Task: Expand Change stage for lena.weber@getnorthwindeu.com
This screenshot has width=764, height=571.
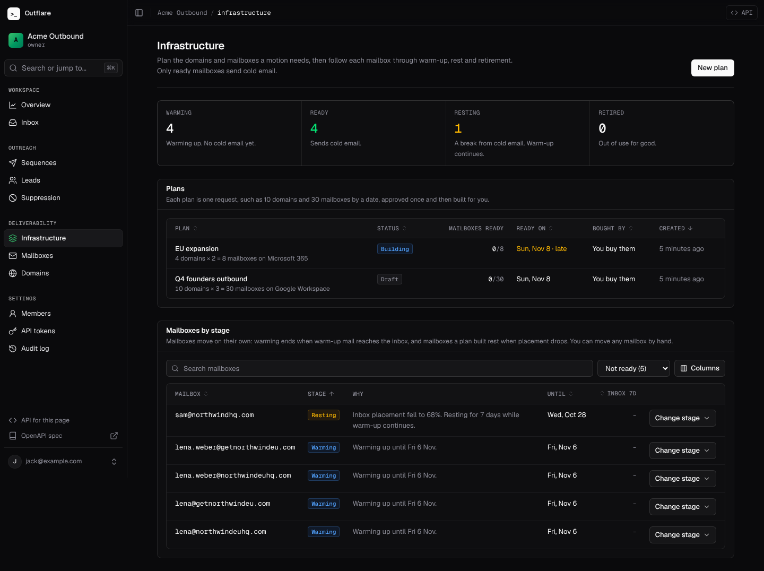Action: (682, 451)
